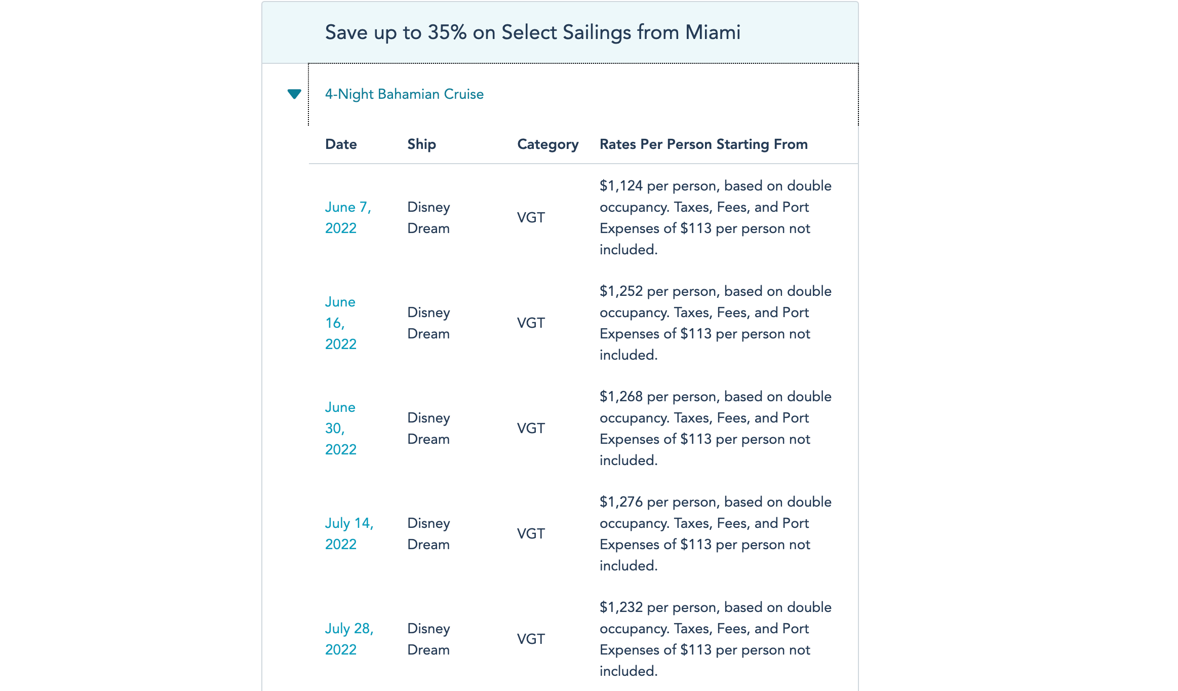The width and height of the screenshot is (1178, 691).
Task: Click Disney Dream in the June 16 row
Action: 429,323
